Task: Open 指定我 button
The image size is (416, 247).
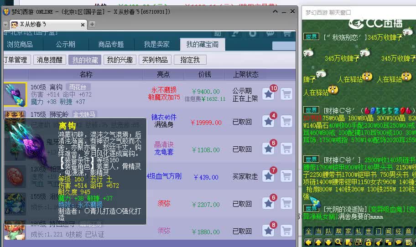Action: pos(190,60)
